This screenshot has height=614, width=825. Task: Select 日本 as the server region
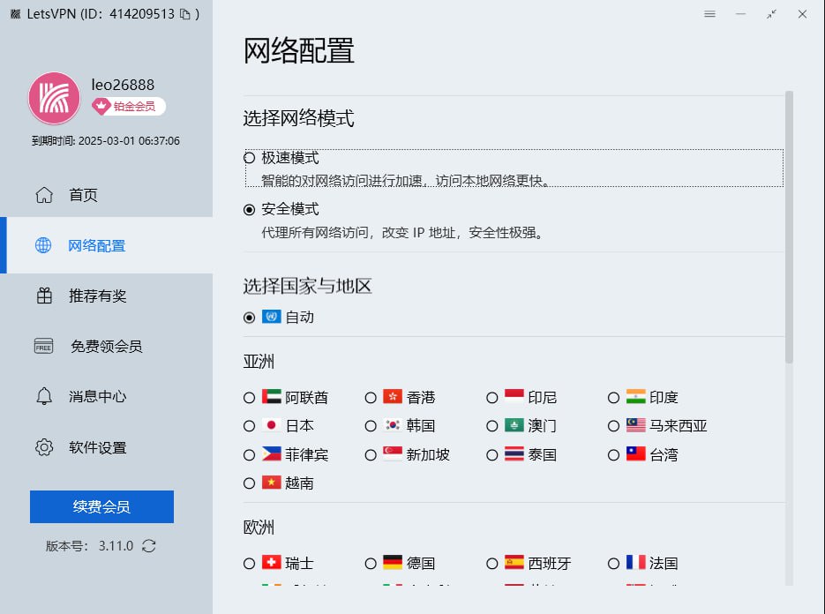point(250,425)
